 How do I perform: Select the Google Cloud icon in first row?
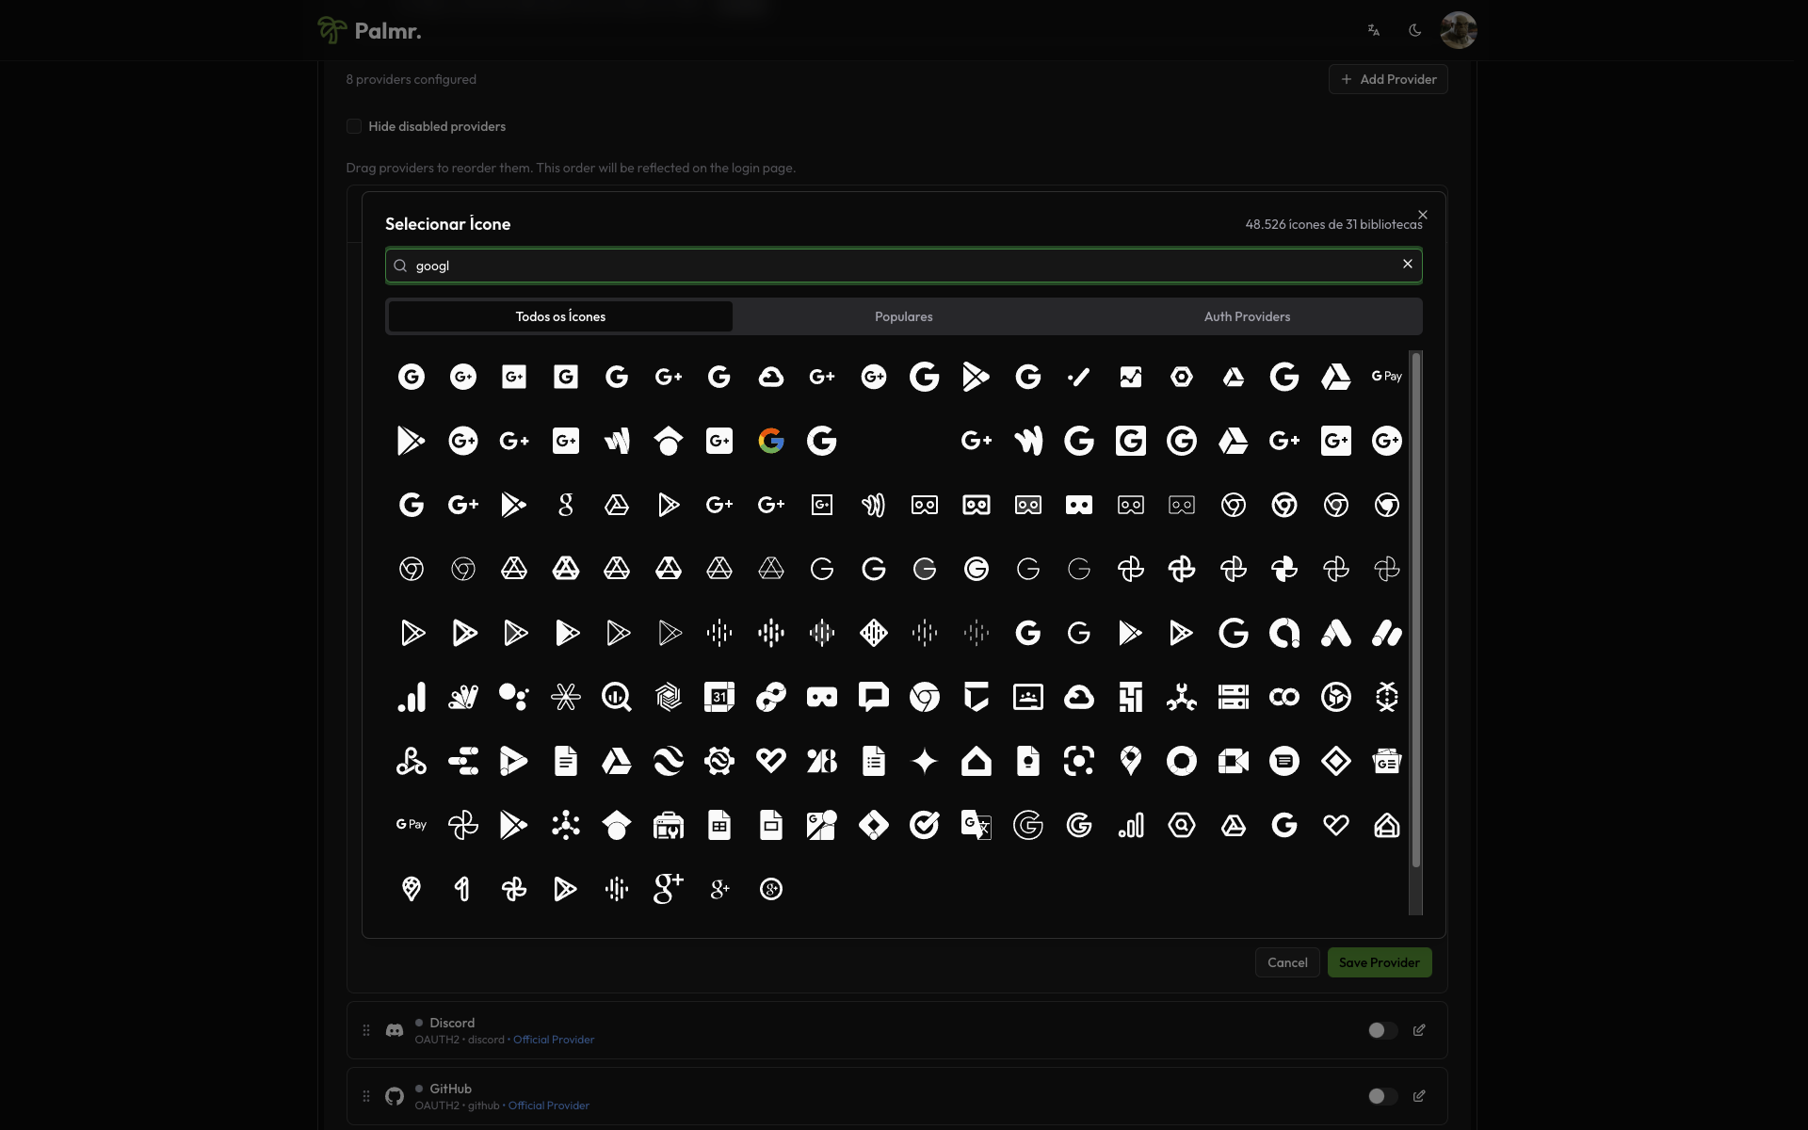770,377
